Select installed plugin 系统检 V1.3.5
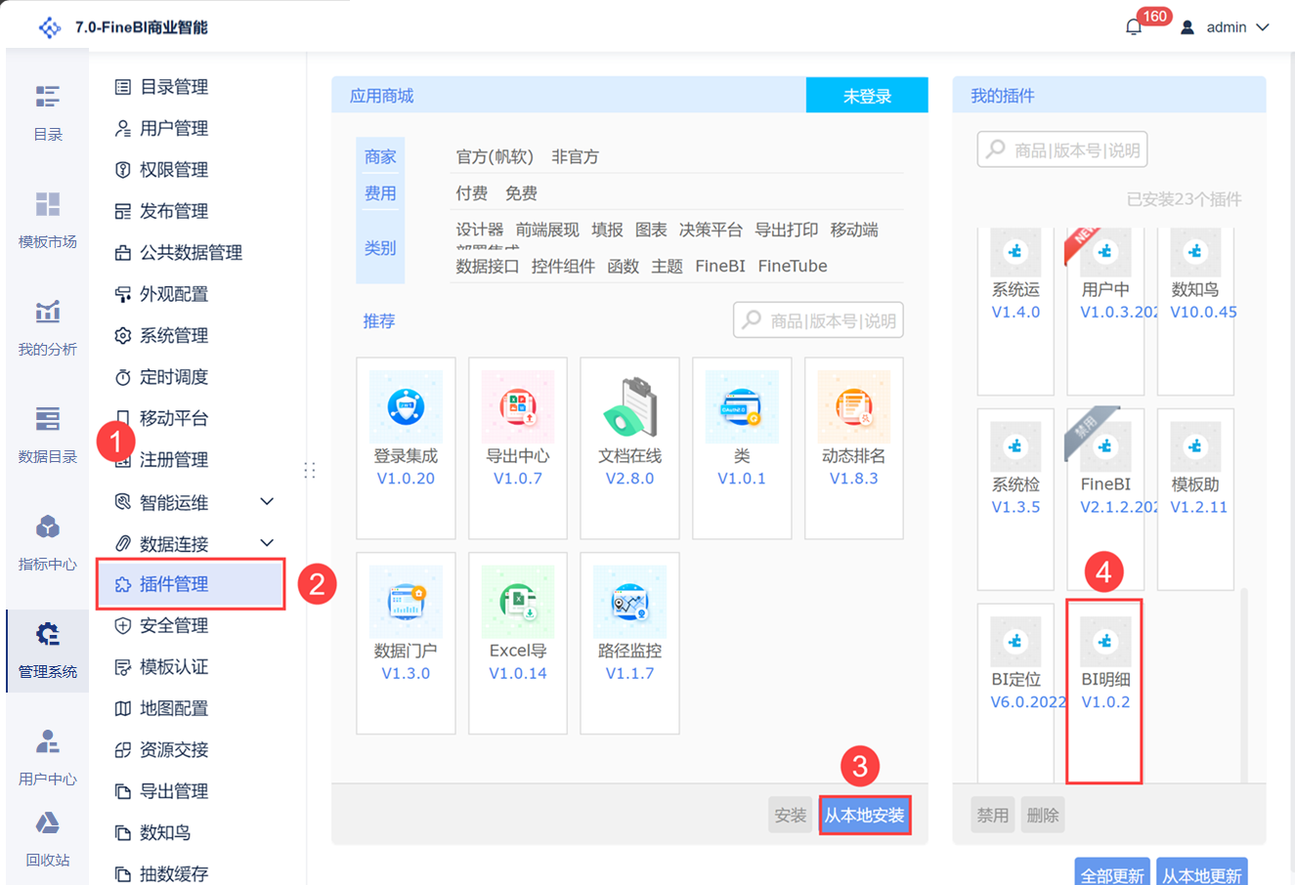 click(x=1015, y=499)
